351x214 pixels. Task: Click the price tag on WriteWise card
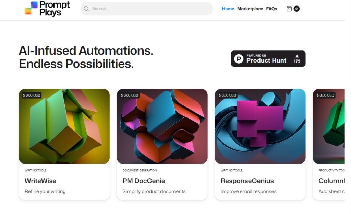click(32, 95)
